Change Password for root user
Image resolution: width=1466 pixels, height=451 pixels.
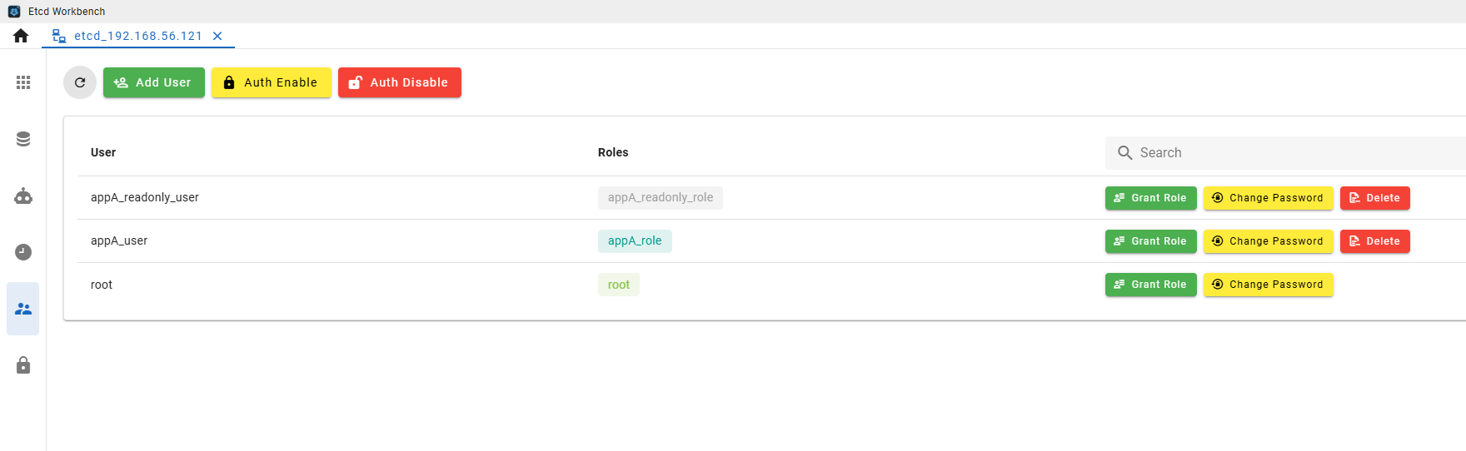(1269, 285)
